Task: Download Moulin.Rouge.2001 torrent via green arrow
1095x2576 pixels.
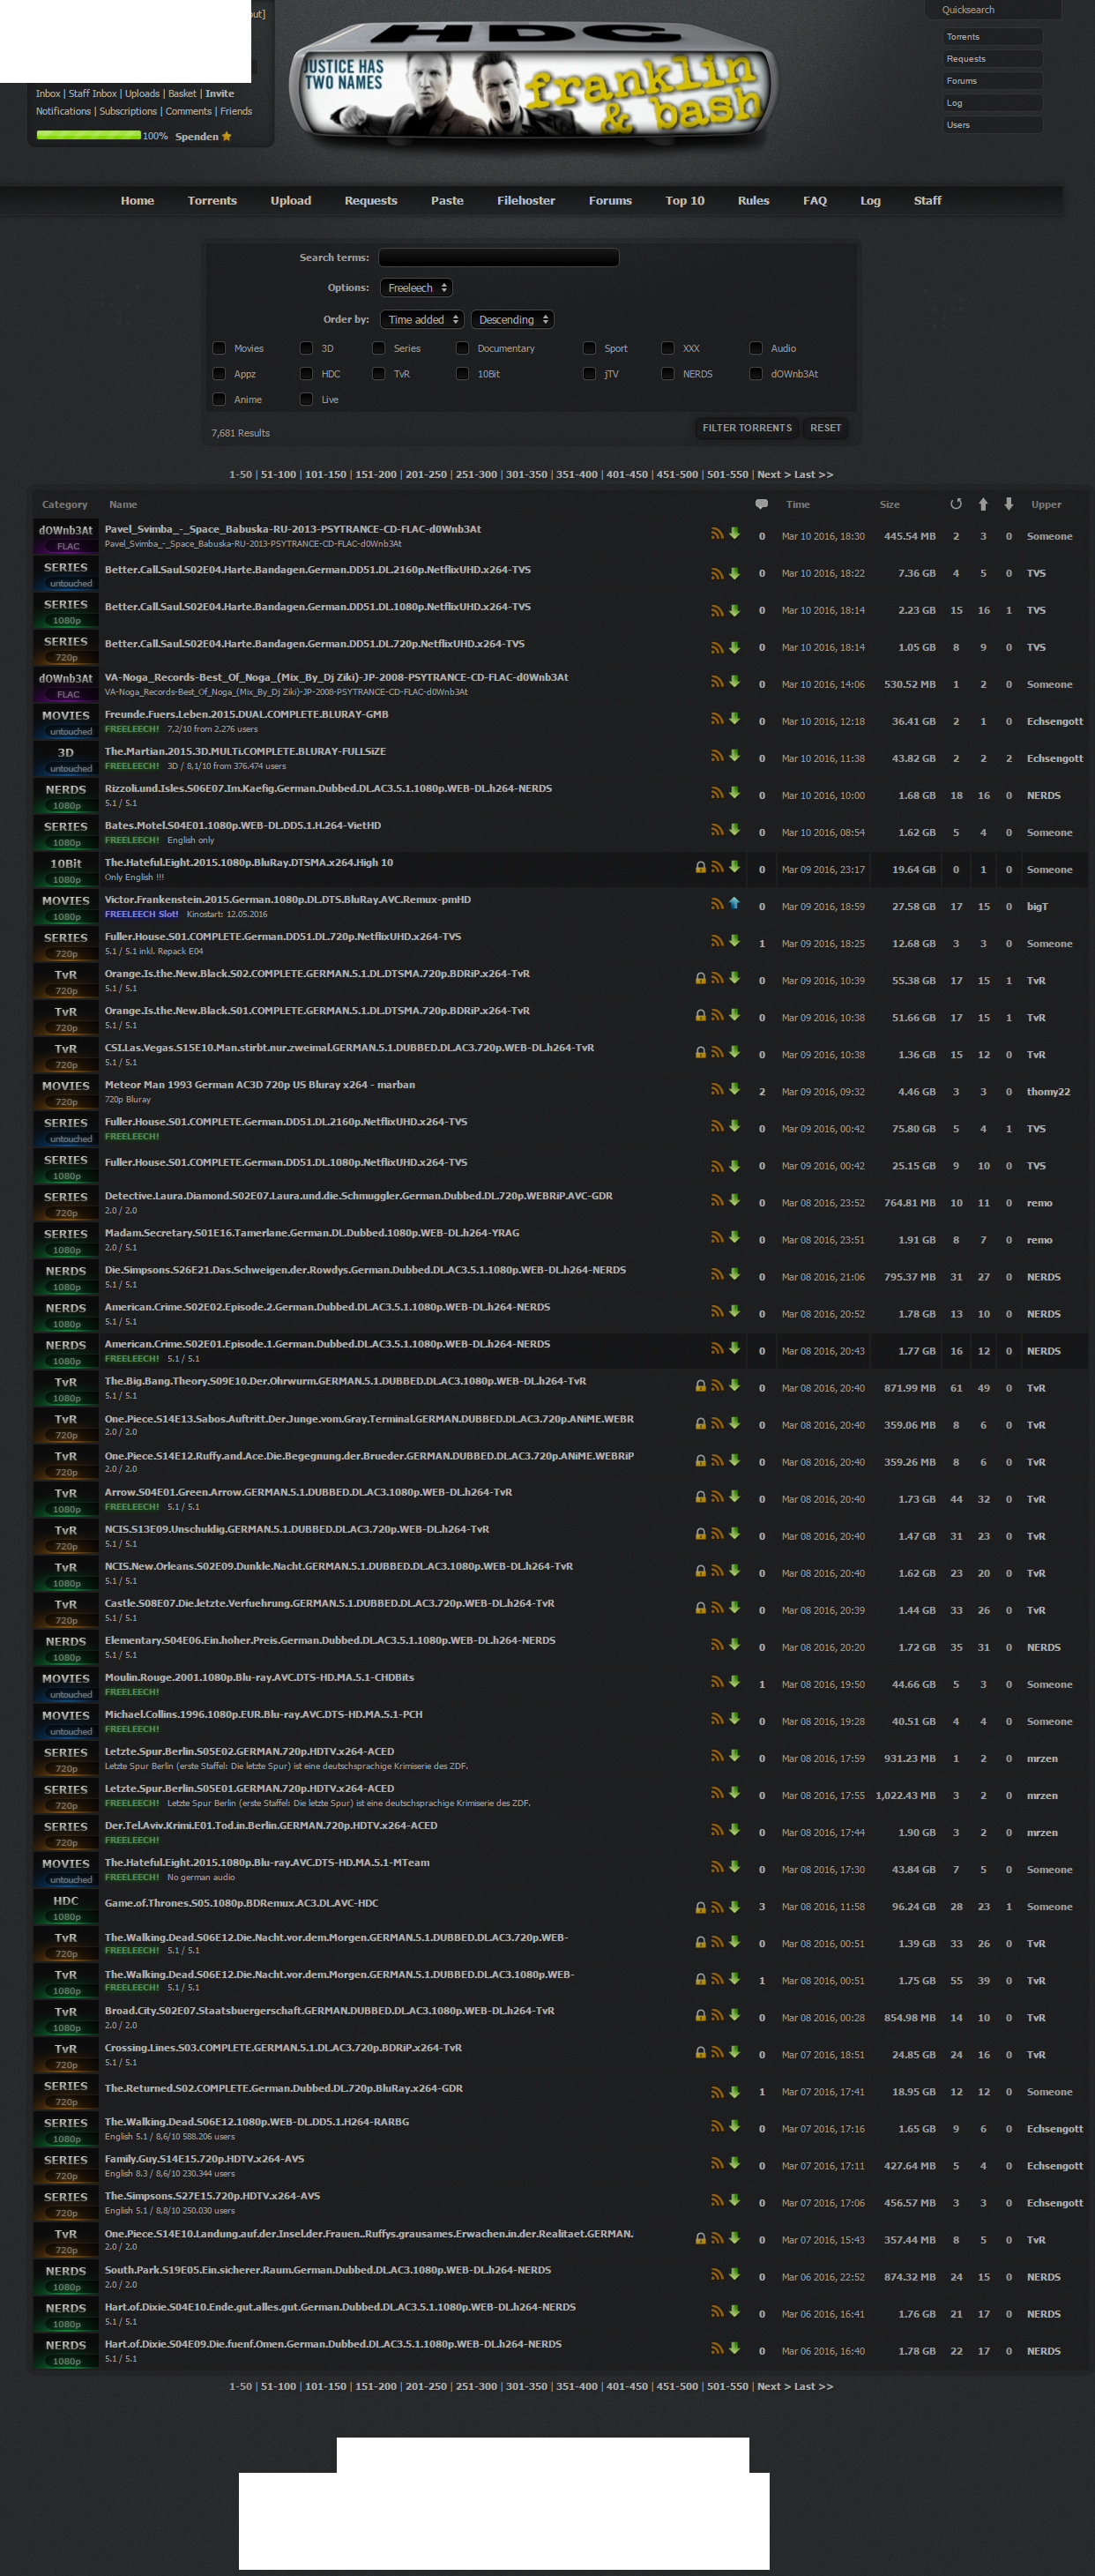Action: (x=734, y=1681)
